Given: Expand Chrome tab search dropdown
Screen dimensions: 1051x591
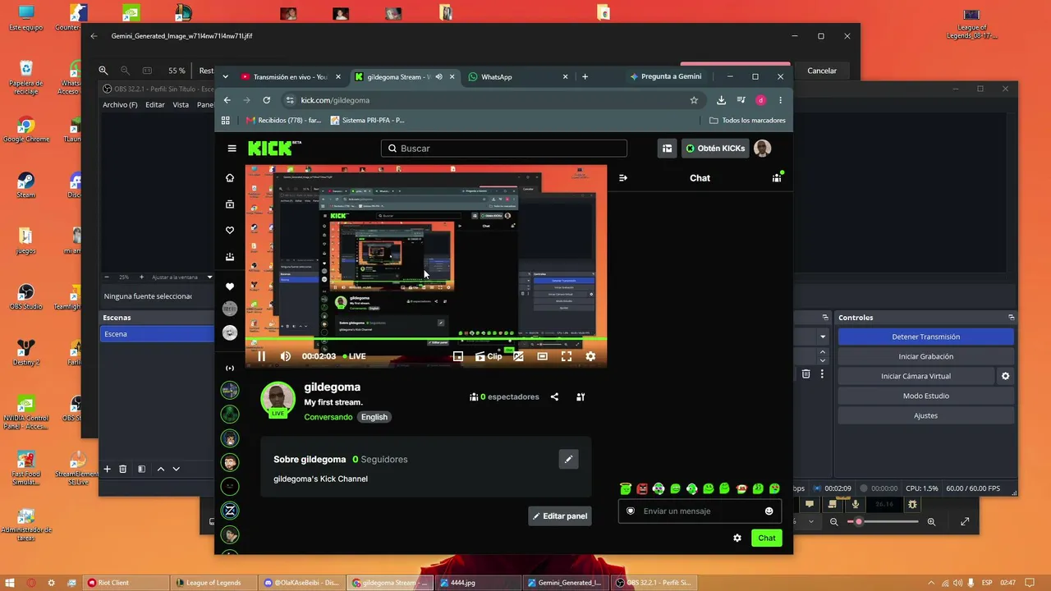Looking at the screenshot, I should point(226,77).
